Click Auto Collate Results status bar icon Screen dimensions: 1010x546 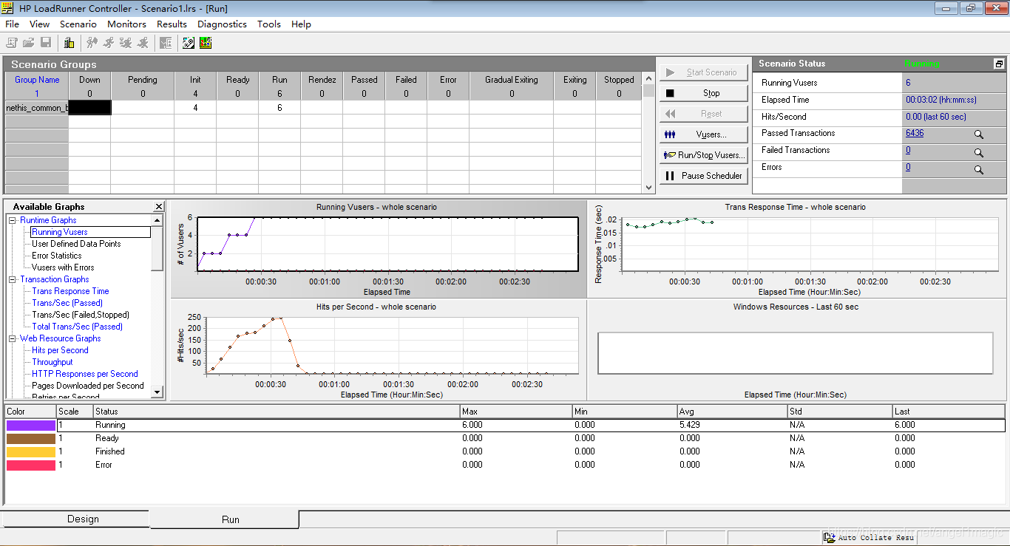click(830, 537)
